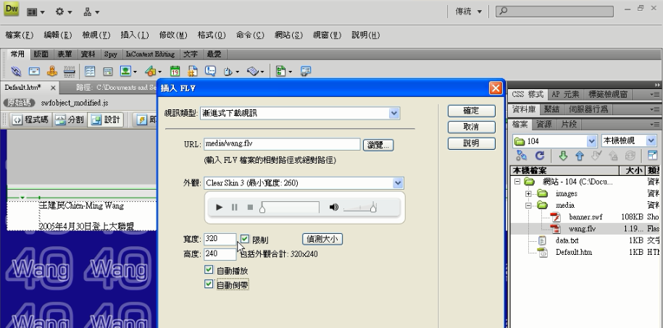Connect to remote host icon
The height and width of the screenshot is (328, 663).
(522, 156)
